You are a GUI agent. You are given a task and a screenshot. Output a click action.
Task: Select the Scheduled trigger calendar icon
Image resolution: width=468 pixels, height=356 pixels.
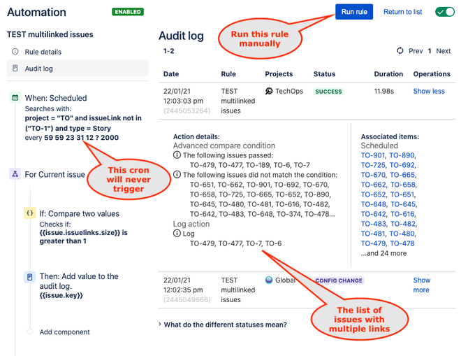15,97
